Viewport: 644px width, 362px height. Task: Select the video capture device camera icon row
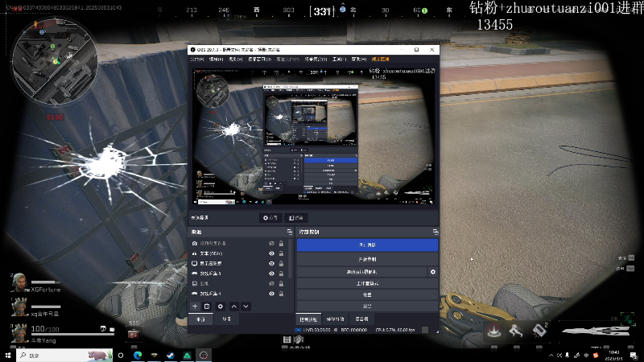click(195, 244)
